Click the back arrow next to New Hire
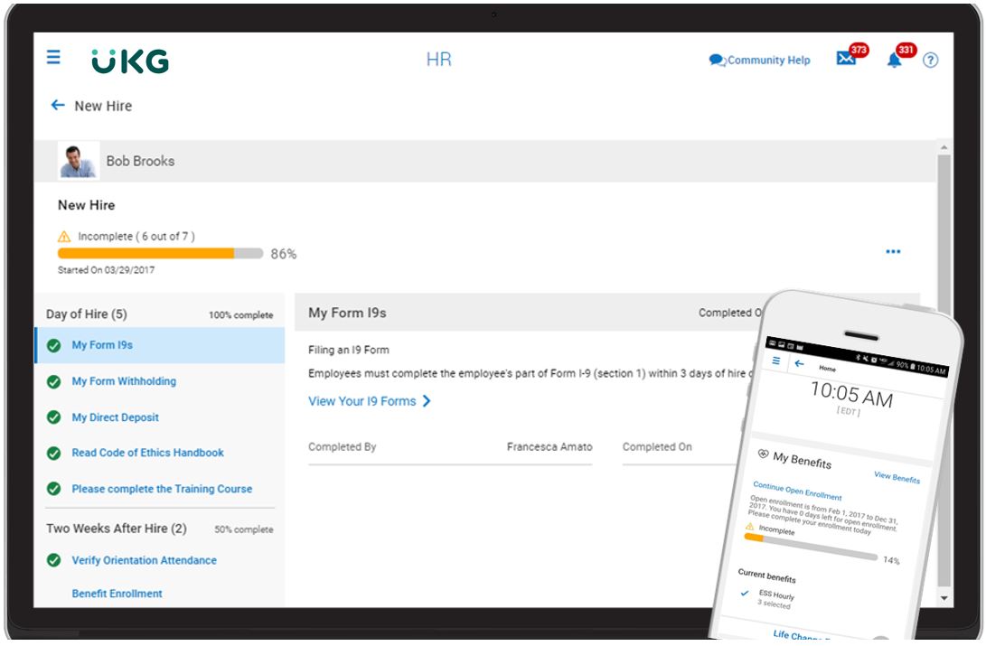986x646 pixels. pyautogui.click(x=56, y=106)
